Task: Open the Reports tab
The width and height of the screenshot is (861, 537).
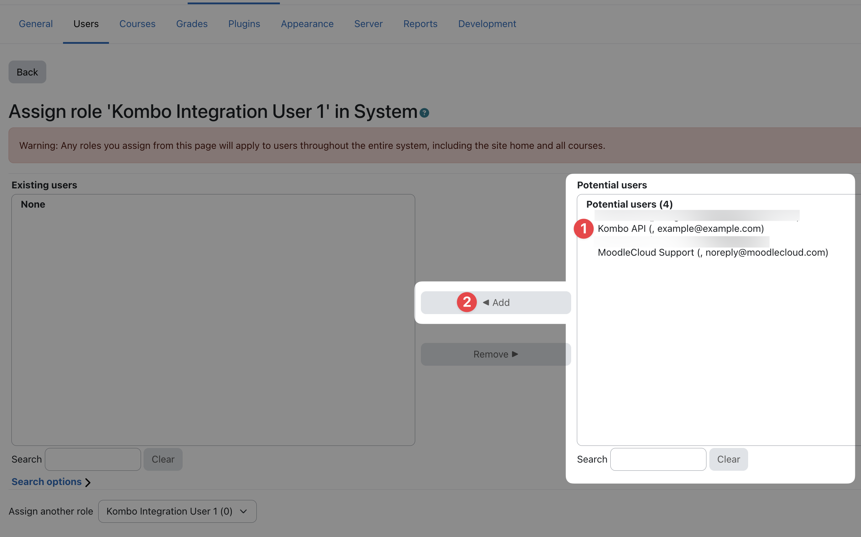Action: (420, 24)
